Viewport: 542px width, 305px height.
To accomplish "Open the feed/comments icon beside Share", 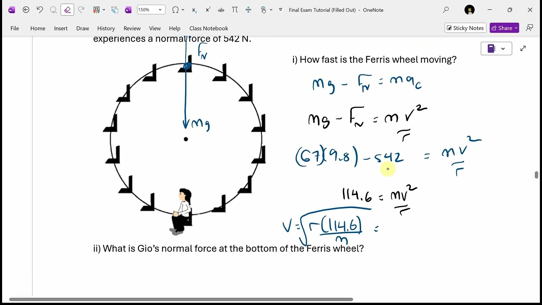I will 529,28.
